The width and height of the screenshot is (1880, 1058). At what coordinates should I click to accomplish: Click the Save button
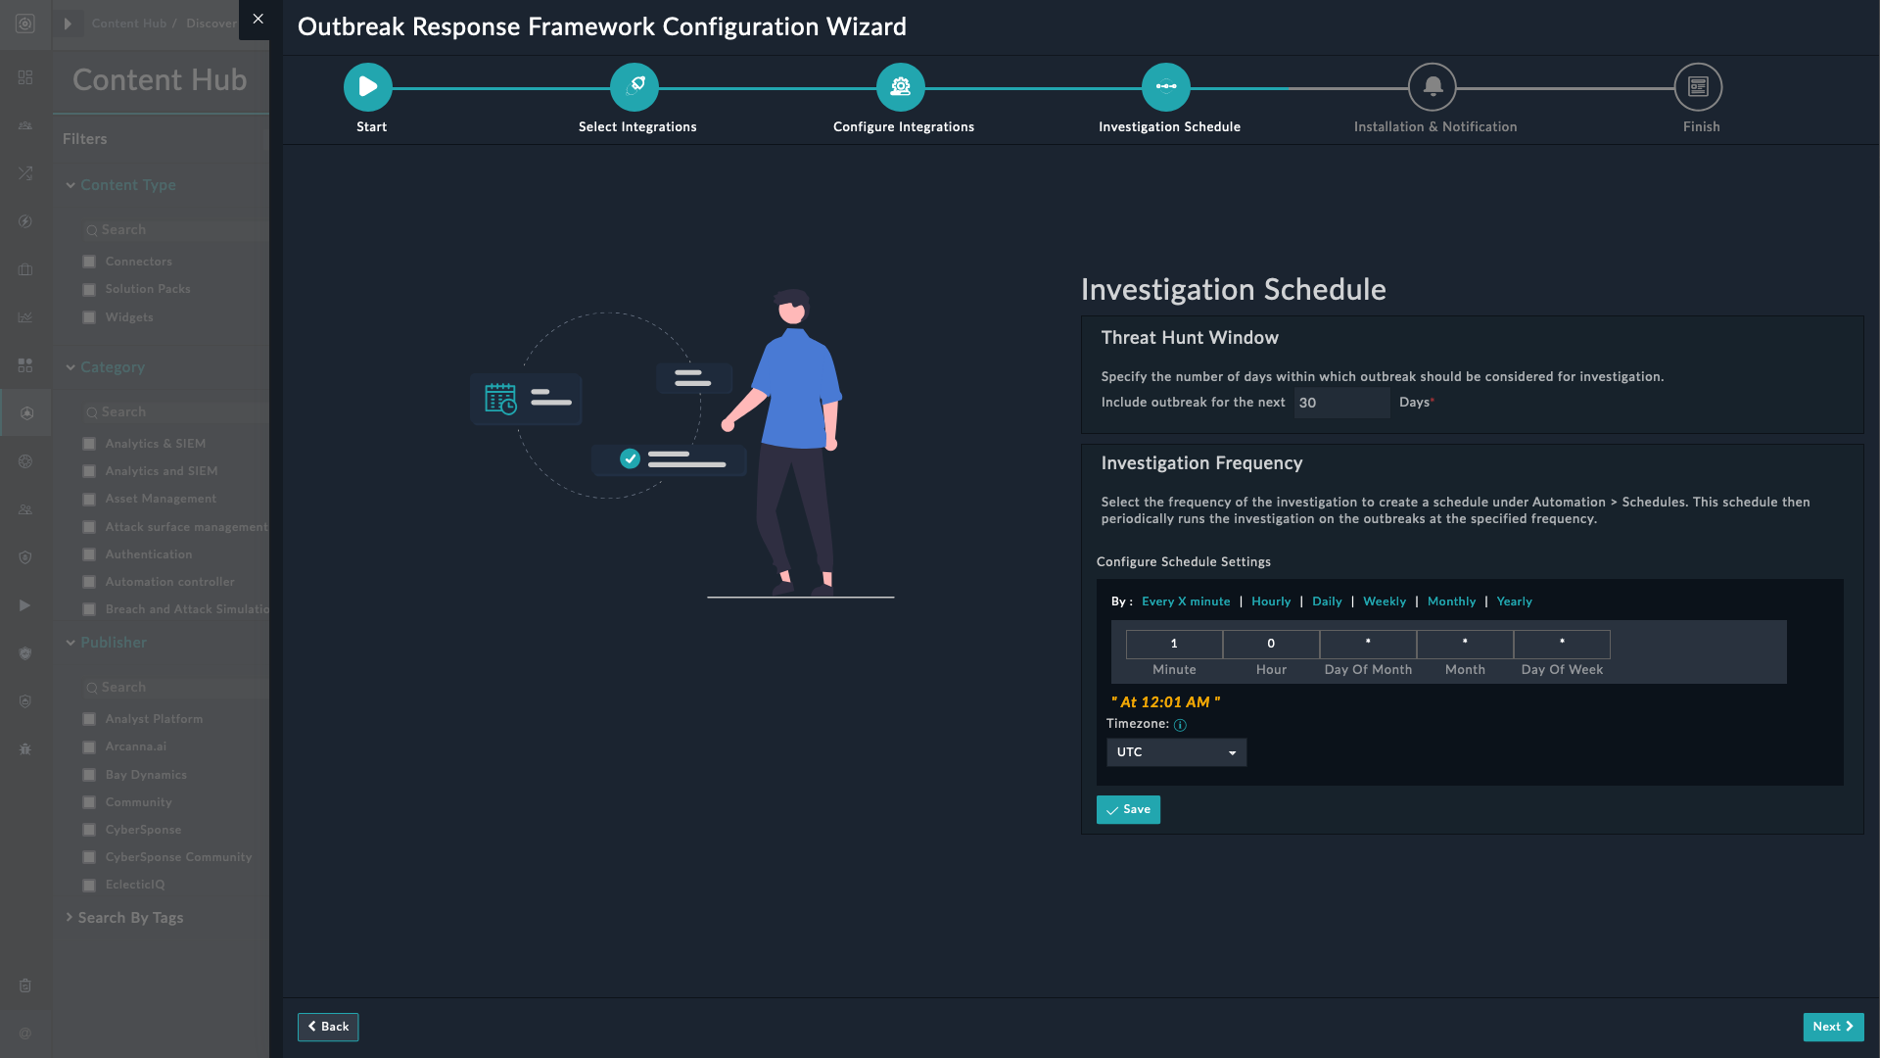1128,809
